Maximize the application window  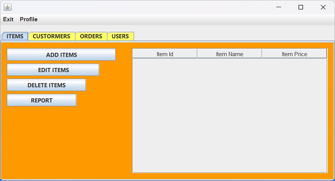(301, 7)
